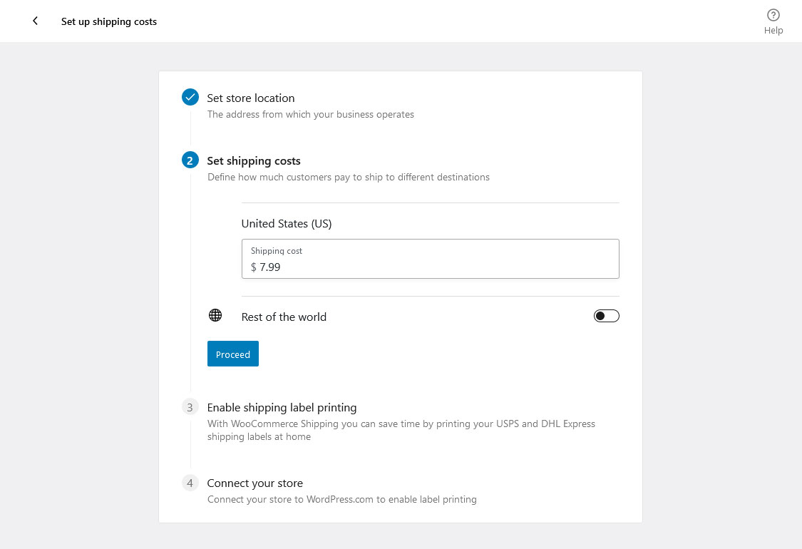Image resolution: width=802 pixels, height=549 pixels.
Task: Open Enable shipping label printing step
Action: [x=282, y=408]
